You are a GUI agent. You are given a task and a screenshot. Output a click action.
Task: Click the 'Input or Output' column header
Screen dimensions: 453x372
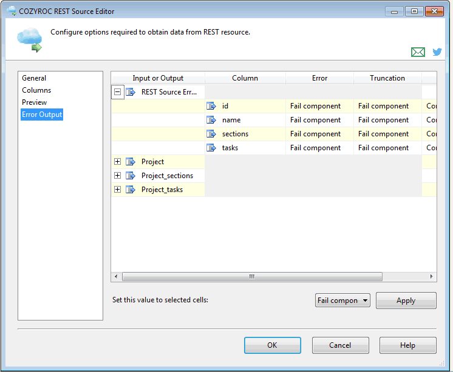point(158,78)
